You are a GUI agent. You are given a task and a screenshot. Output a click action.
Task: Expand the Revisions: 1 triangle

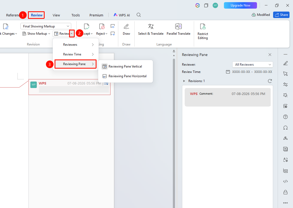click(x=184, y=81)
